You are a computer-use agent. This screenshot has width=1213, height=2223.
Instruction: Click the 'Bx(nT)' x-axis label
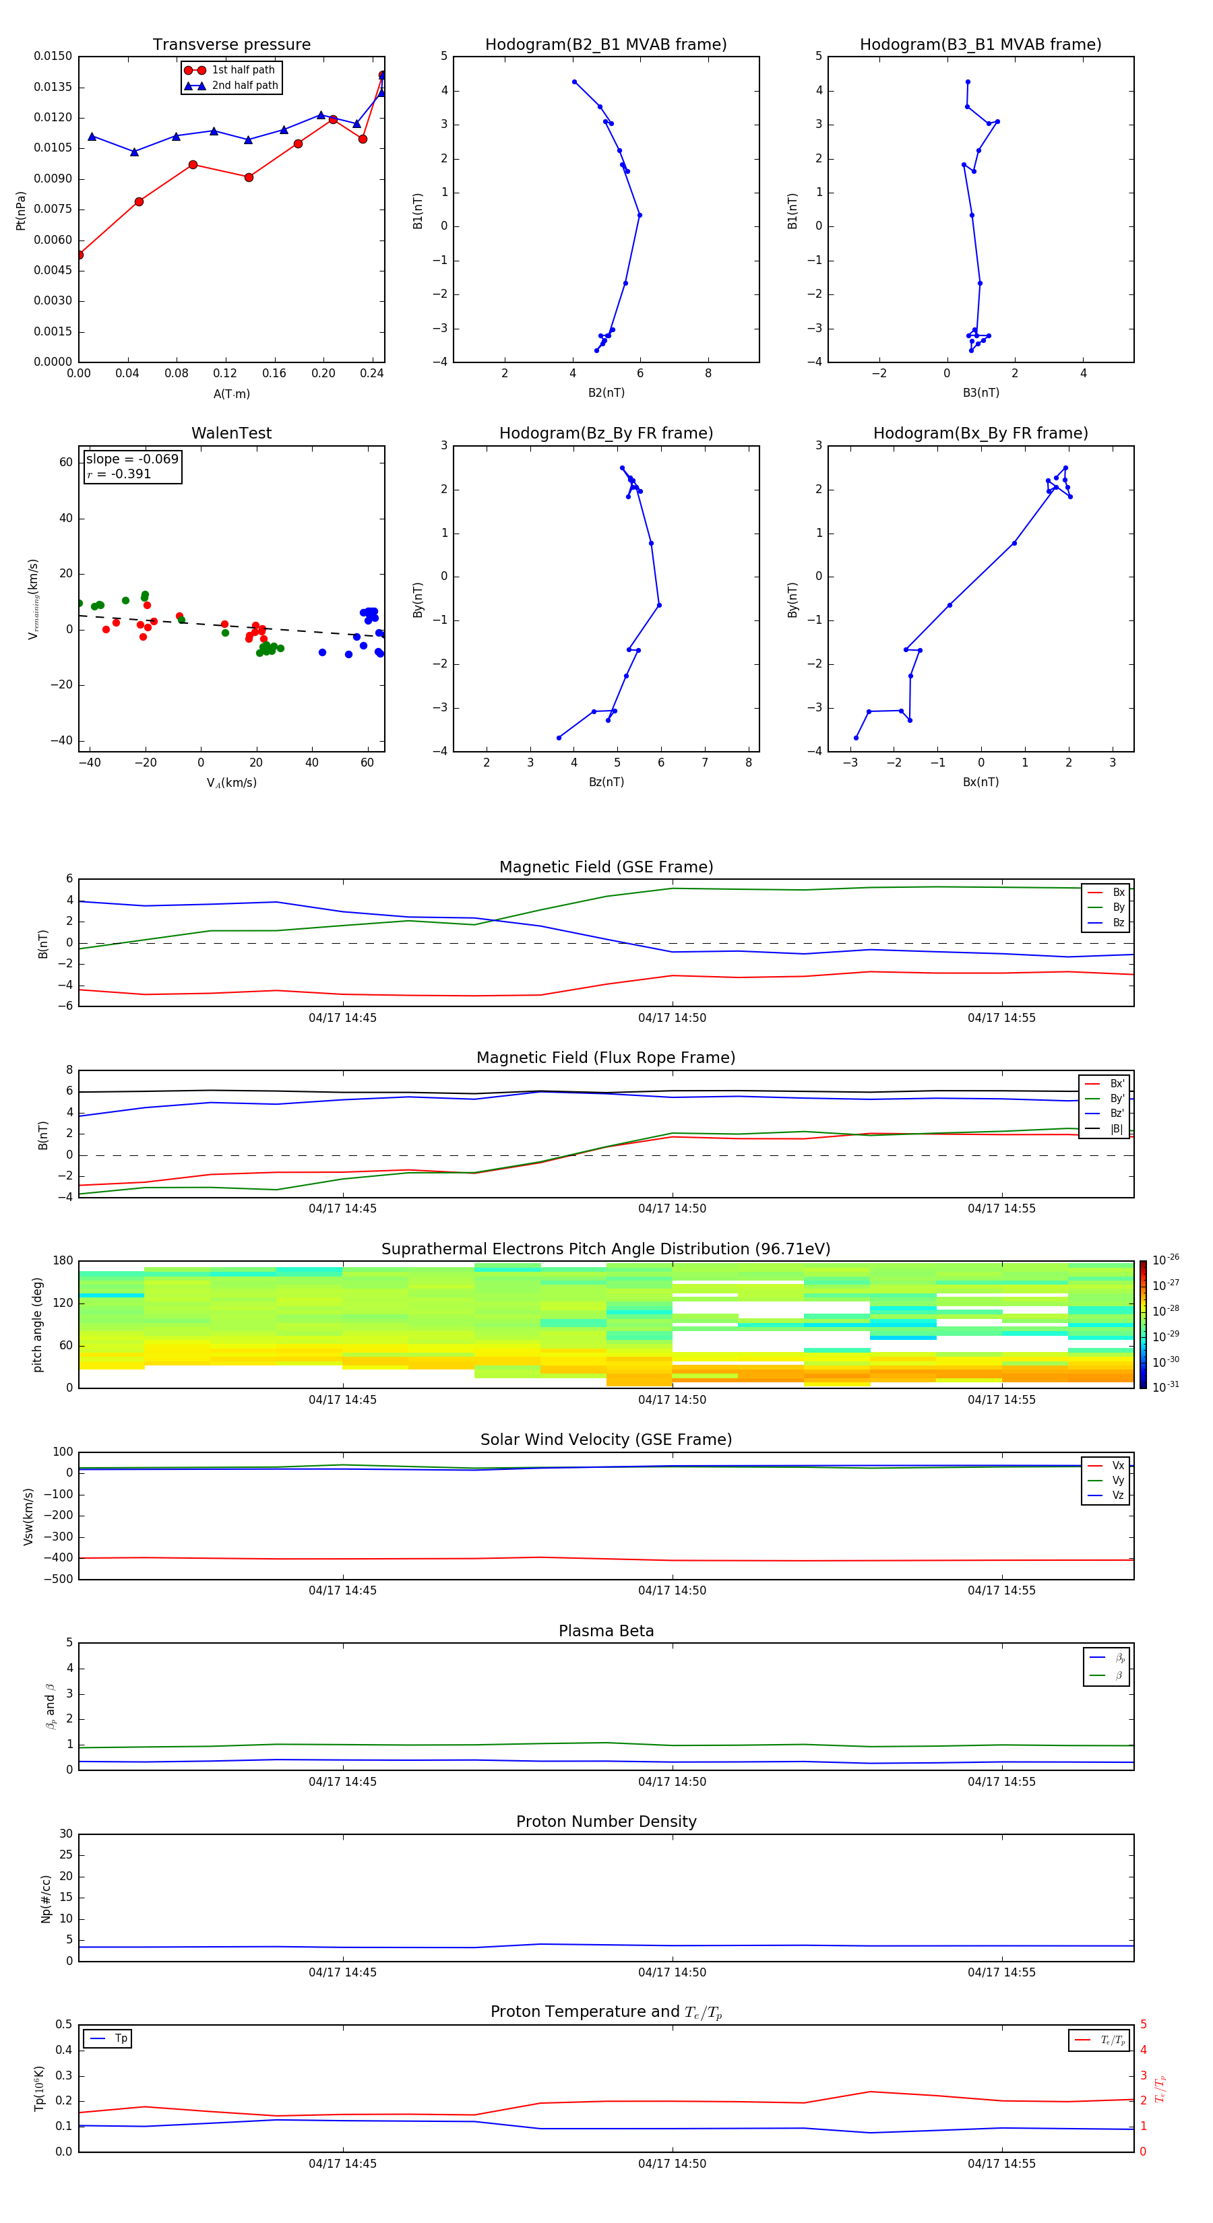(x=981, y=782)
